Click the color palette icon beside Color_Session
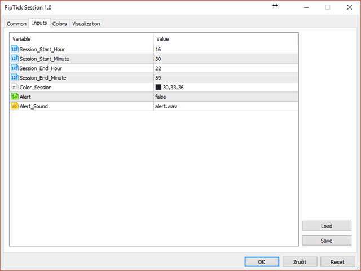 click(x=15, y=87)
